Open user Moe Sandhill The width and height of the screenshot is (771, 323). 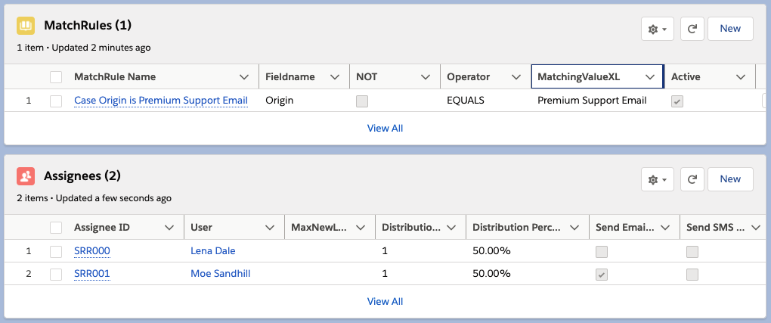pyautogui.click(x=220, y=274)
